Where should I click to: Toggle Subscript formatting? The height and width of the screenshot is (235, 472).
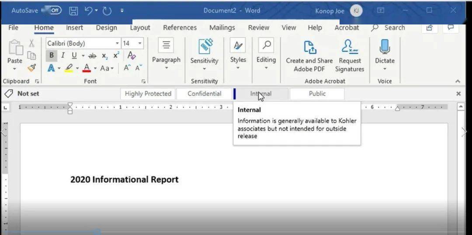coord(104,55)
